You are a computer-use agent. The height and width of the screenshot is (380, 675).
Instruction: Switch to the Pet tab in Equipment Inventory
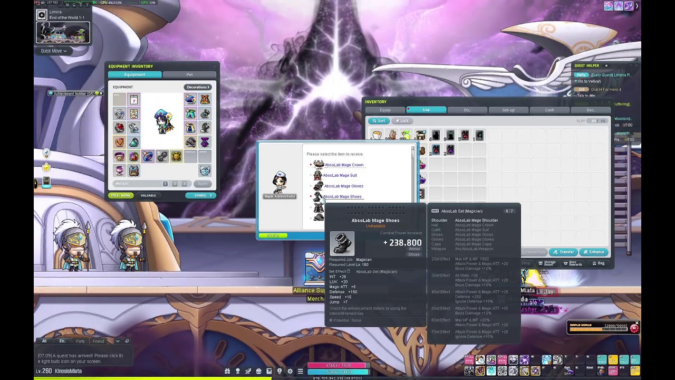189,74
